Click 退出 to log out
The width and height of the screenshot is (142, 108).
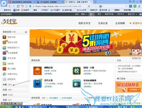tap(99, 14)
